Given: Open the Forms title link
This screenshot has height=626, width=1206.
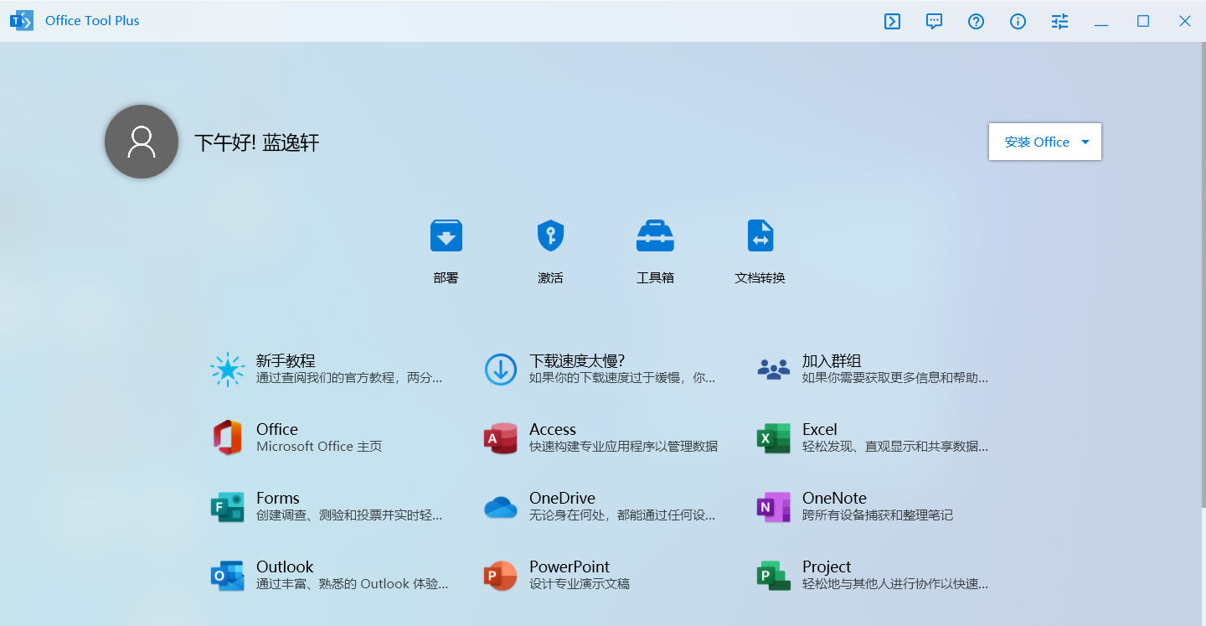Looking at the screenshot, I should pos(278,498).
